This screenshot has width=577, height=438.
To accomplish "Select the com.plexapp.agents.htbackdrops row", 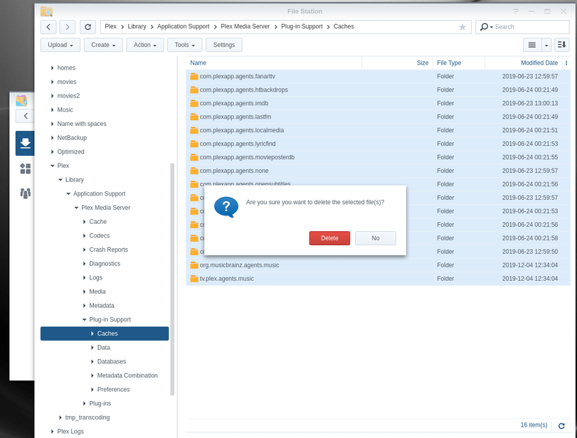I will [x=378, y=90].
